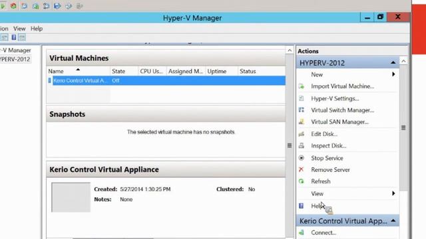Click the Name column header
This screenshot has width=426, height=239.
[79, 71]
